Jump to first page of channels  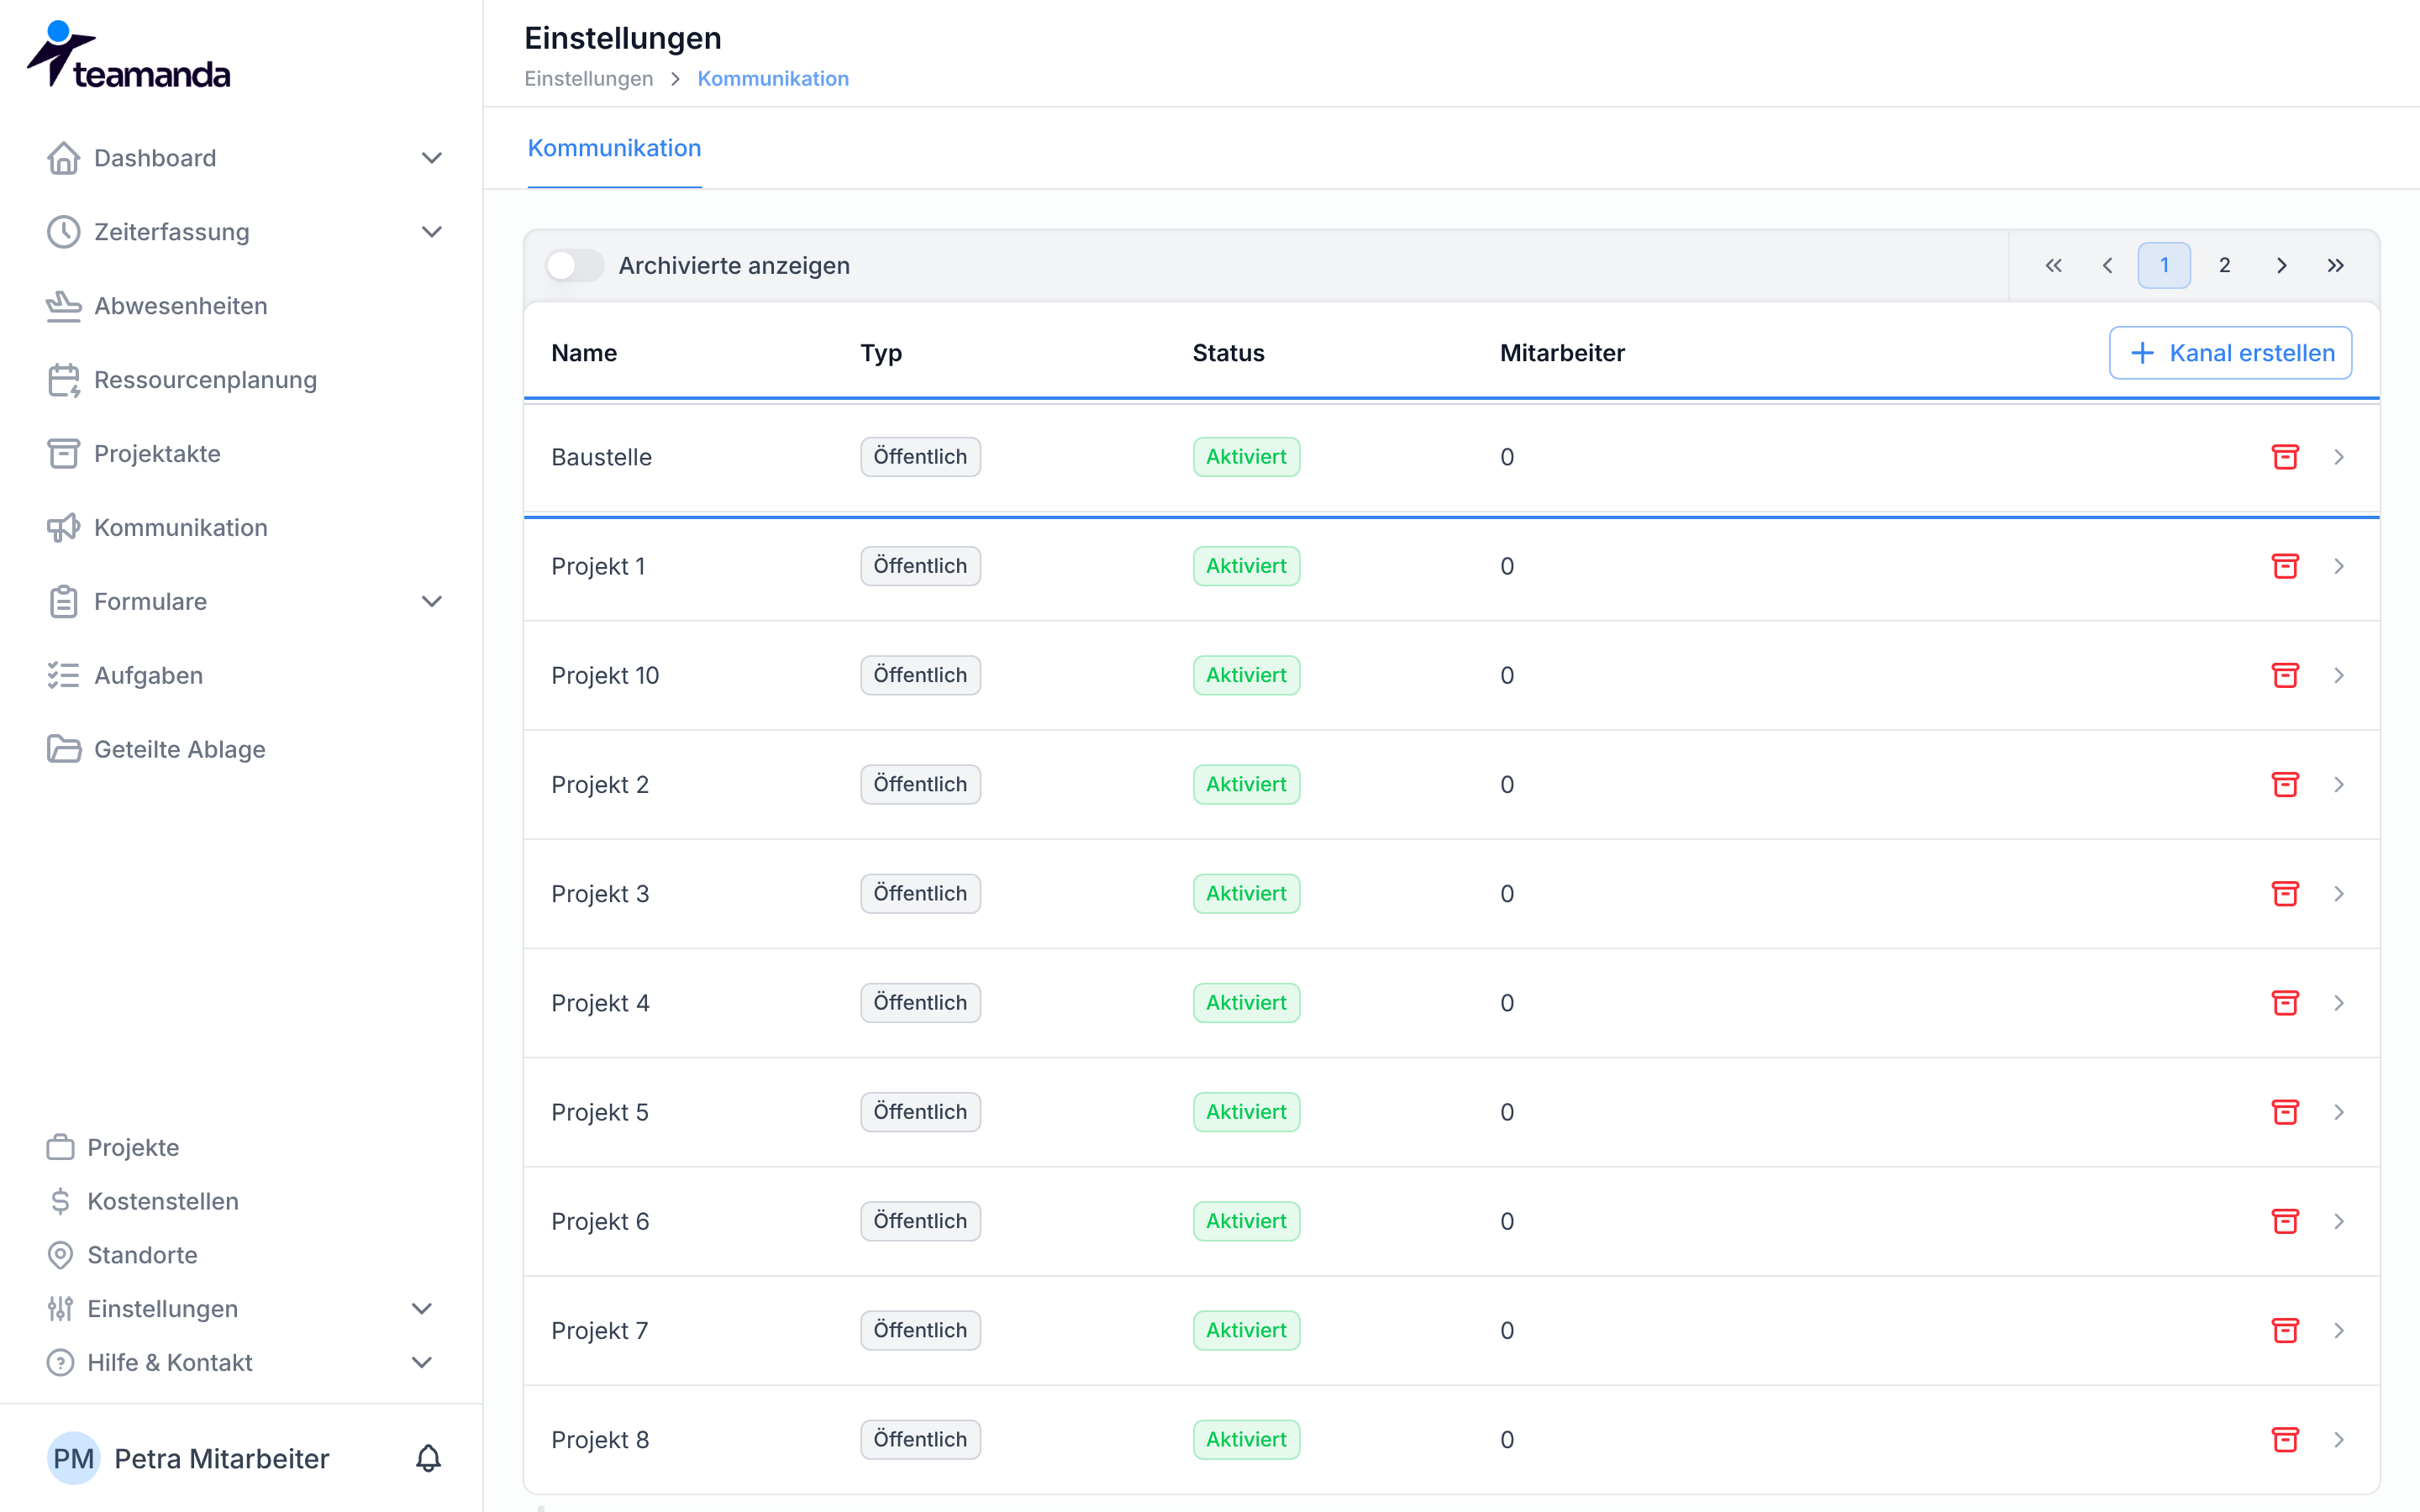(x=2053, y=265)
